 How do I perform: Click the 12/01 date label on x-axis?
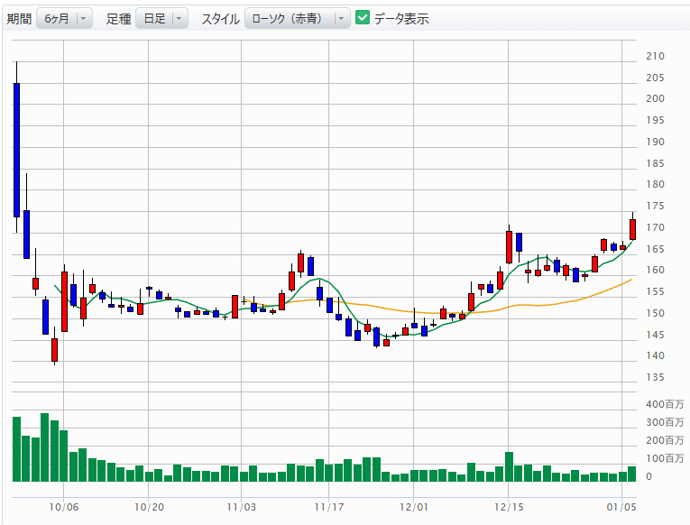tap(412, 508)
